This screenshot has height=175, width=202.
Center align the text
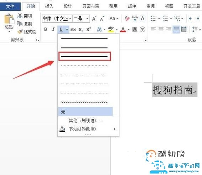click(x=161, y=30)
